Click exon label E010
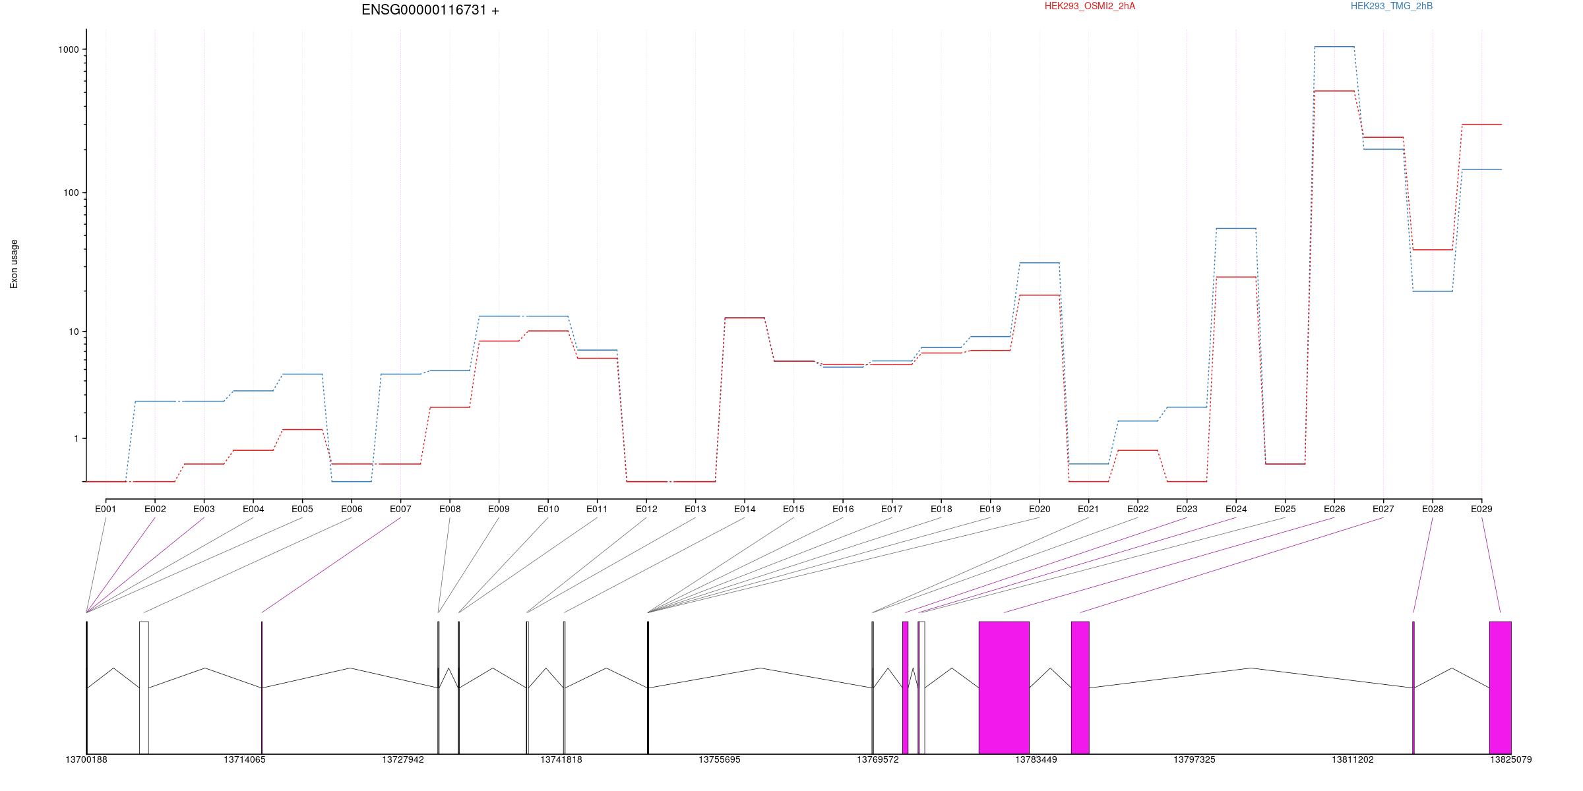The height and width of the screenshot is (791, 1583). click(x=548, y=509)
